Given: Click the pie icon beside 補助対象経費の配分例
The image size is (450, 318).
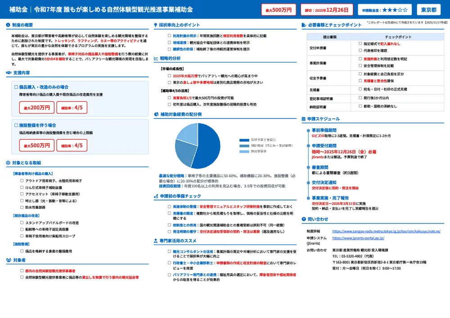Looking at the screenshot, I should [x=156, y=115].
